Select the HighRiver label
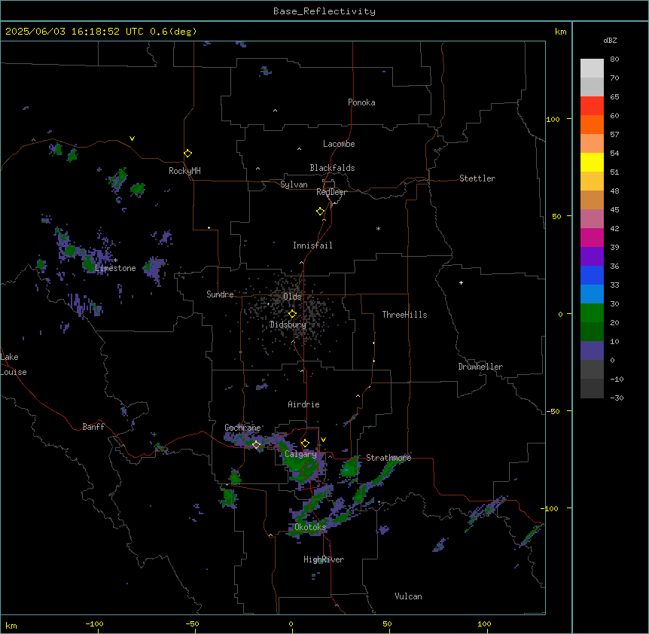Viewport: 649px width, 634px height. 324,559
